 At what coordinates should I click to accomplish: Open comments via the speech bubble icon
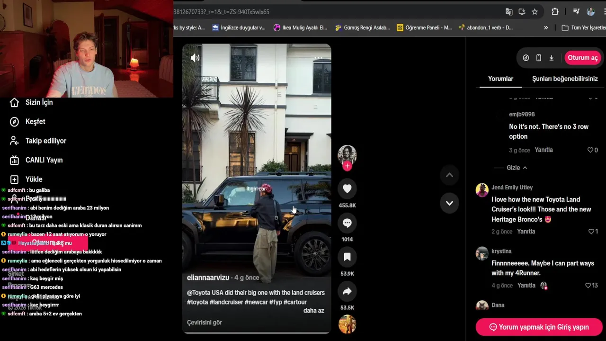point(347,223)
